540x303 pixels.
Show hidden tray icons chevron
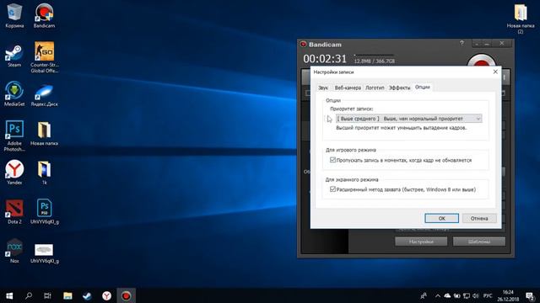pyautogui.click(x=437, y=295)
